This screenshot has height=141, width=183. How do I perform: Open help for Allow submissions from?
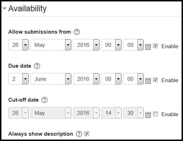tap(77, 32)
